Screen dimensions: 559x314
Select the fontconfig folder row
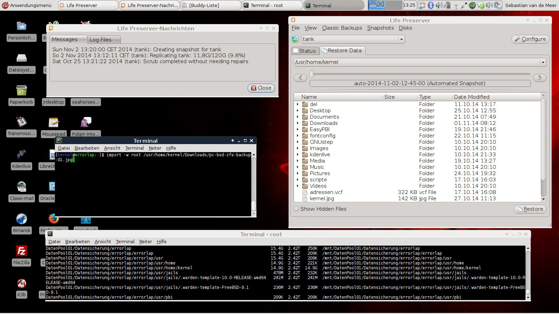[418, 136]
